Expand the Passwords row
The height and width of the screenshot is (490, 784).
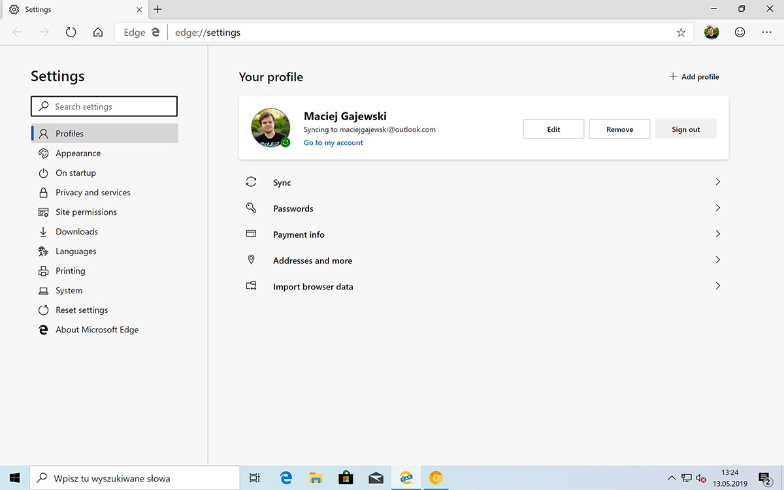[x=483, y=208]
